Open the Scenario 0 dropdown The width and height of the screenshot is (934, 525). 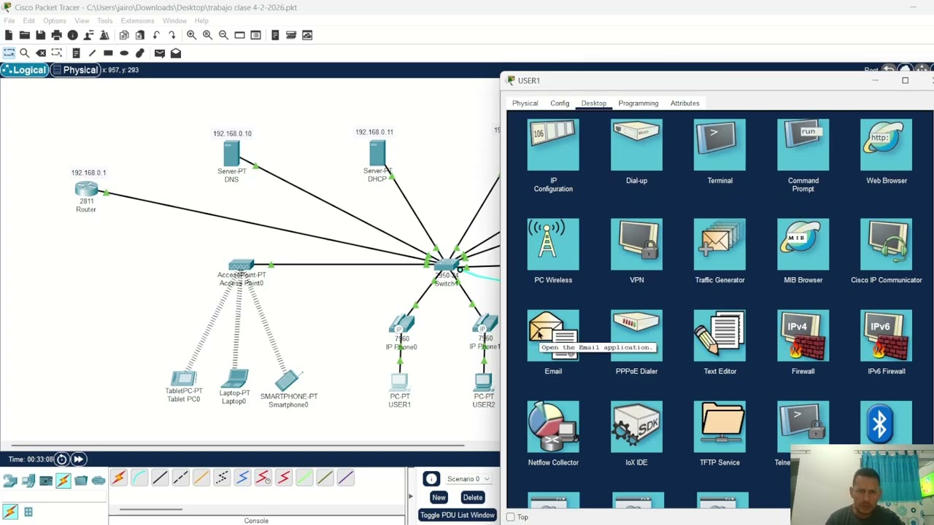pos(468,479)
